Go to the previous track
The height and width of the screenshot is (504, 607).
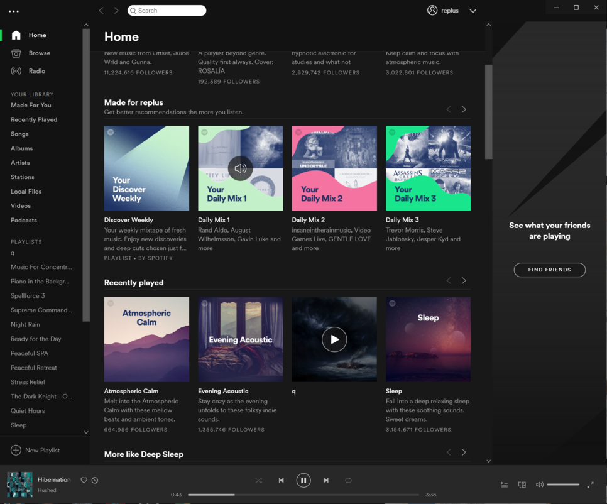point(281,480)
